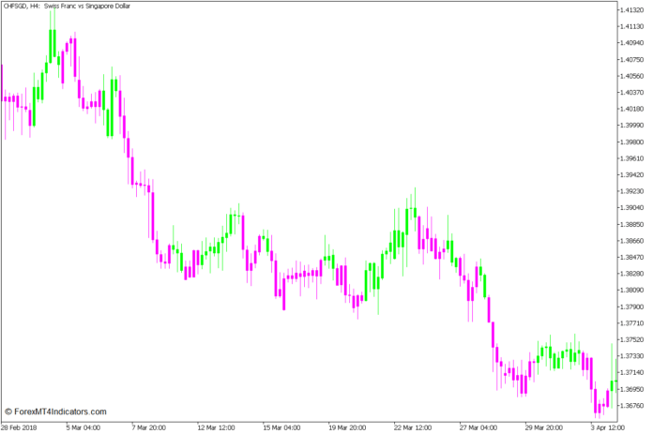Pick the 15 Mar 04:00 time marker
Screen dimensions: 653x434
pyautogui.click(x=280, y=427)
